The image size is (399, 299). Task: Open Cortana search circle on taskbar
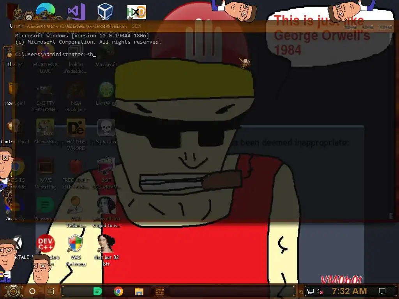pos(32,291)
